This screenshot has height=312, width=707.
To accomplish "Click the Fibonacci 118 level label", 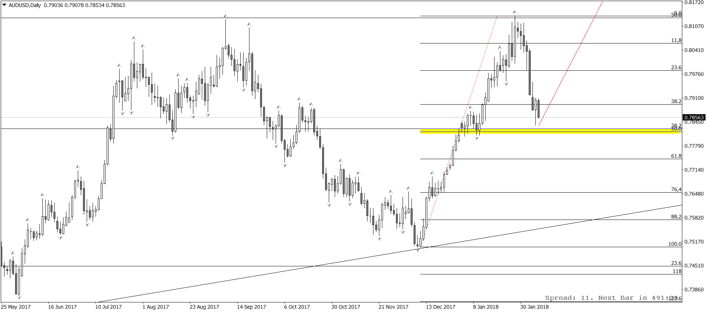I will click(677, 271).
